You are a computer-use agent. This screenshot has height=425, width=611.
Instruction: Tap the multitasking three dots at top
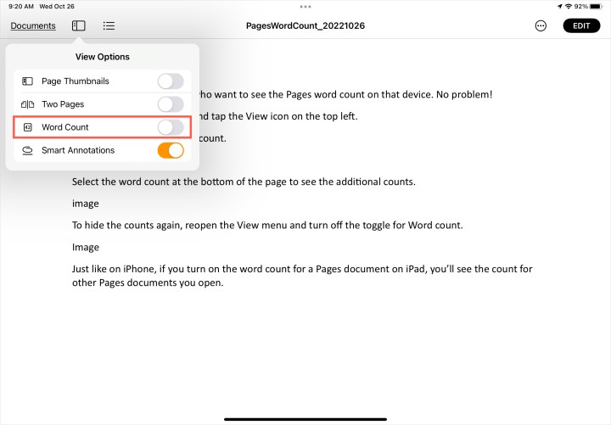[305, 7]
